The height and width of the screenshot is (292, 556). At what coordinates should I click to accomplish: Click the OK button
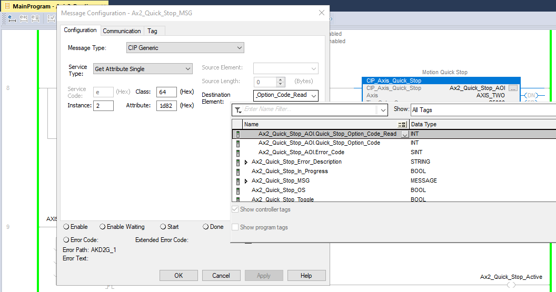(178, 275)
